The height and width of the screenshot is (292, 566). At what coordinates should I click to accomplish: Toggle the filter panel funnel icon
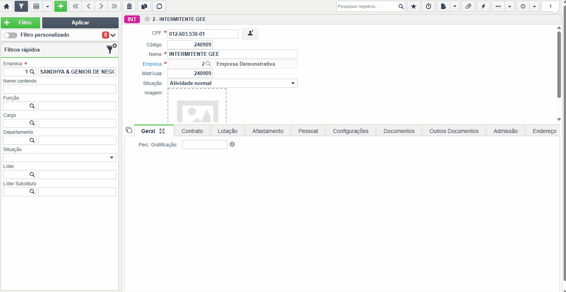pyautogui.click(x=21, y=6)
